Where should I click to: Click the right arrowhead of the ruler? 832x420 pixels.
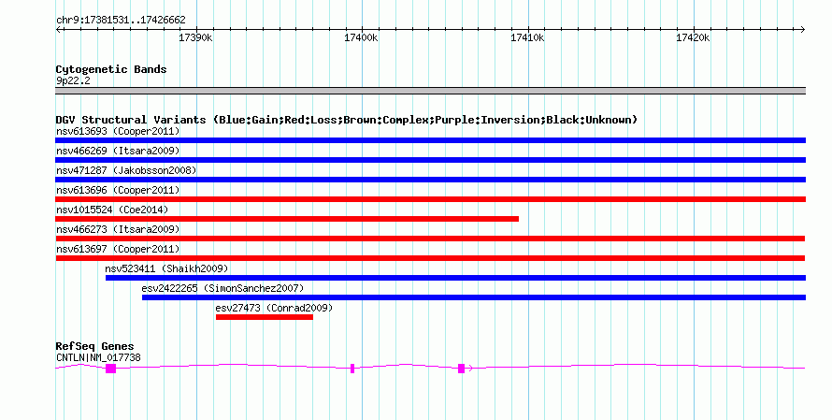coord(803,30)
